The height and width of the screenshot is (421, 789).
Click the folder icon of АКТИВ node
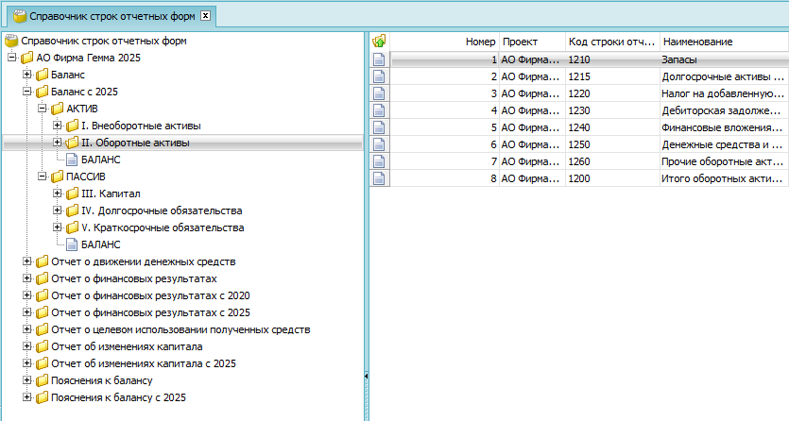point(58,109)
